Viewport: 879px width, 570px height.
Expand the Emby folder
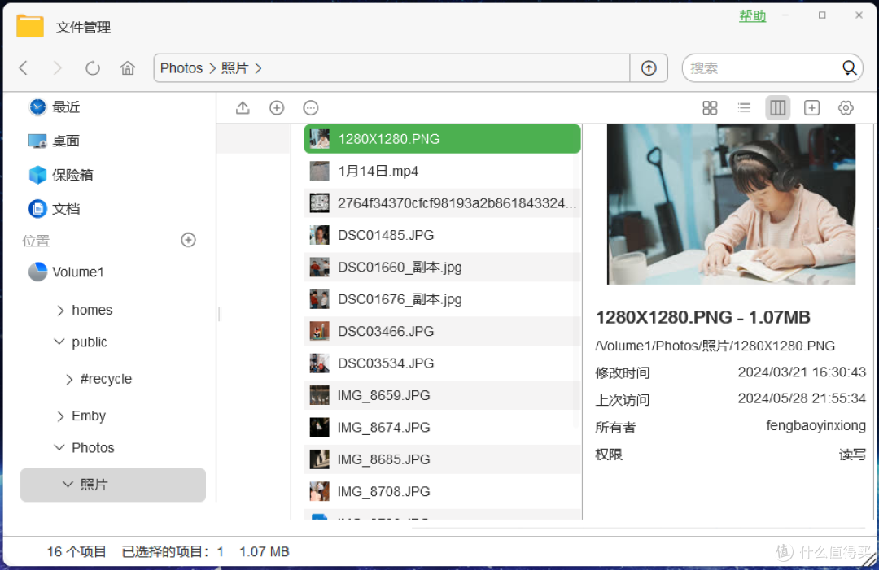(x=60, y=416)
